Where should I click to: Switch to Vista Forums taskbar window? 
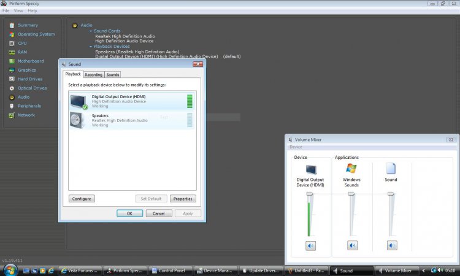tap(80, 270)
